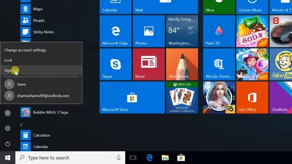Switch to shamsishamsi99@outlook.com account

[x=41, y=96]
